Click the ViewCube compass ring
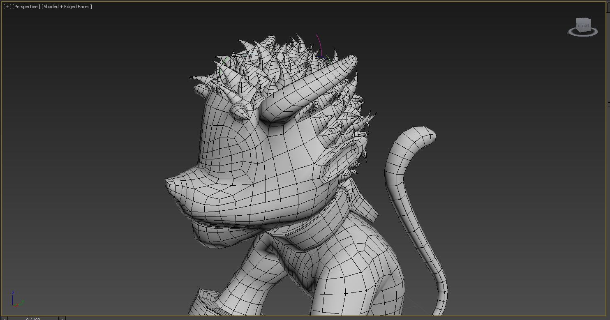 coord(583,34)
